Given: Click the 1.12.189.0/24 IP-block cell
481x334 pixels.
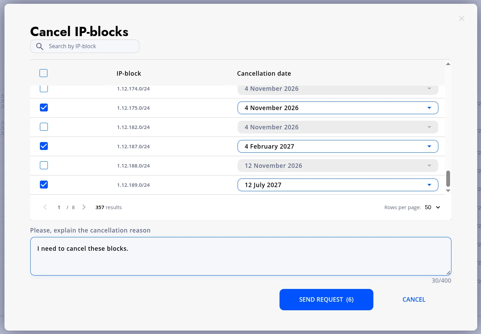Looking at the screenshot, I should 133,185.
